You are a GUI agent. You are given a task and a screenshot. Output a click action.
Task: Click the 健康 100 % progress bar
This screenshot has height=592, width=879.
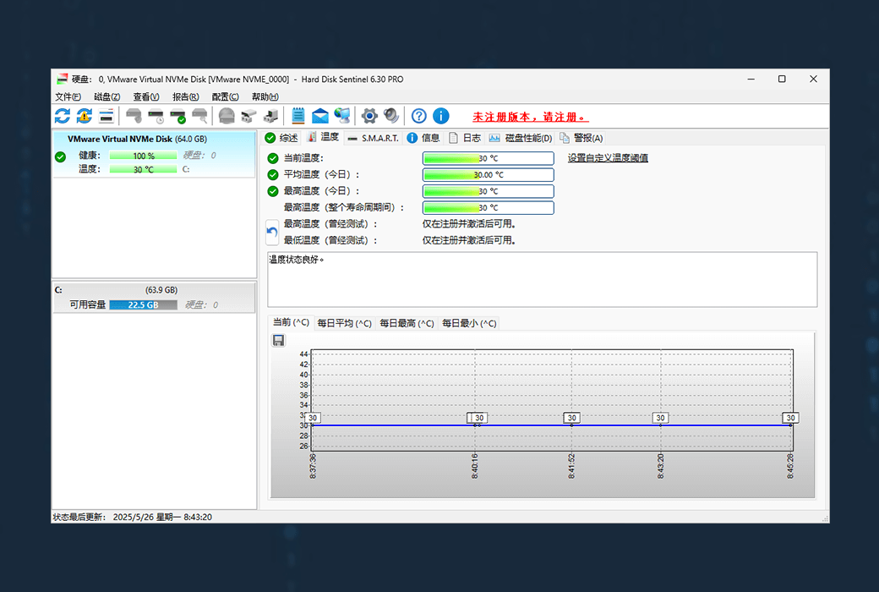143,156
